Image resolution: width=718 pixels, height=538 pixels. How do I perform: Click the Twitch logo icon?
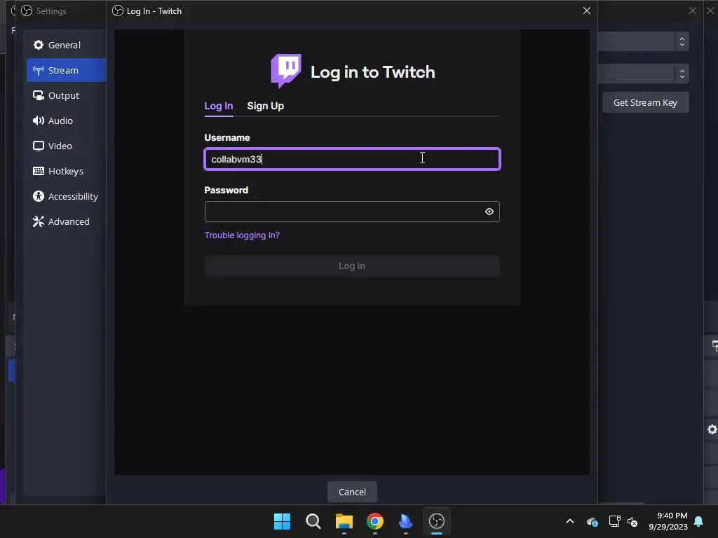[x=286, y=71]
